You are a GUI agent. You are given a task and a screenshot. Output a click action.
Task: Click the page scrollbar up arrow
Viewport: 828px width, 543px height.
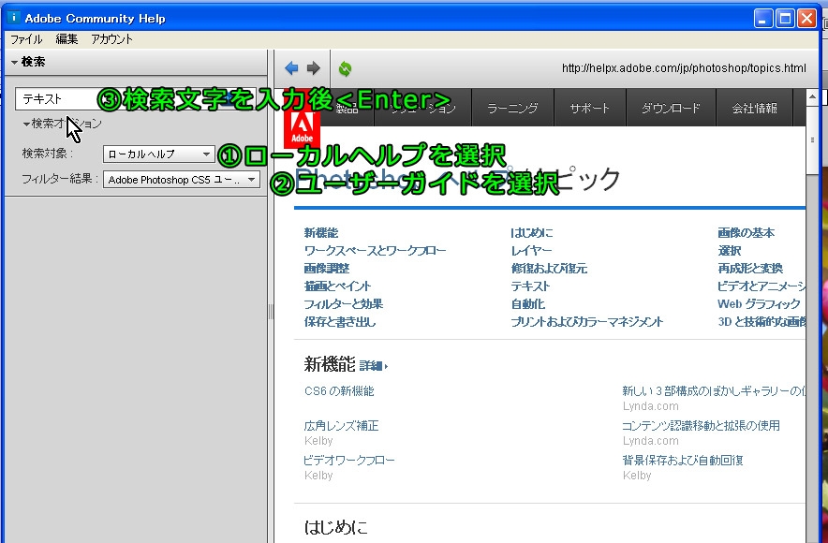tap(812, 96)
